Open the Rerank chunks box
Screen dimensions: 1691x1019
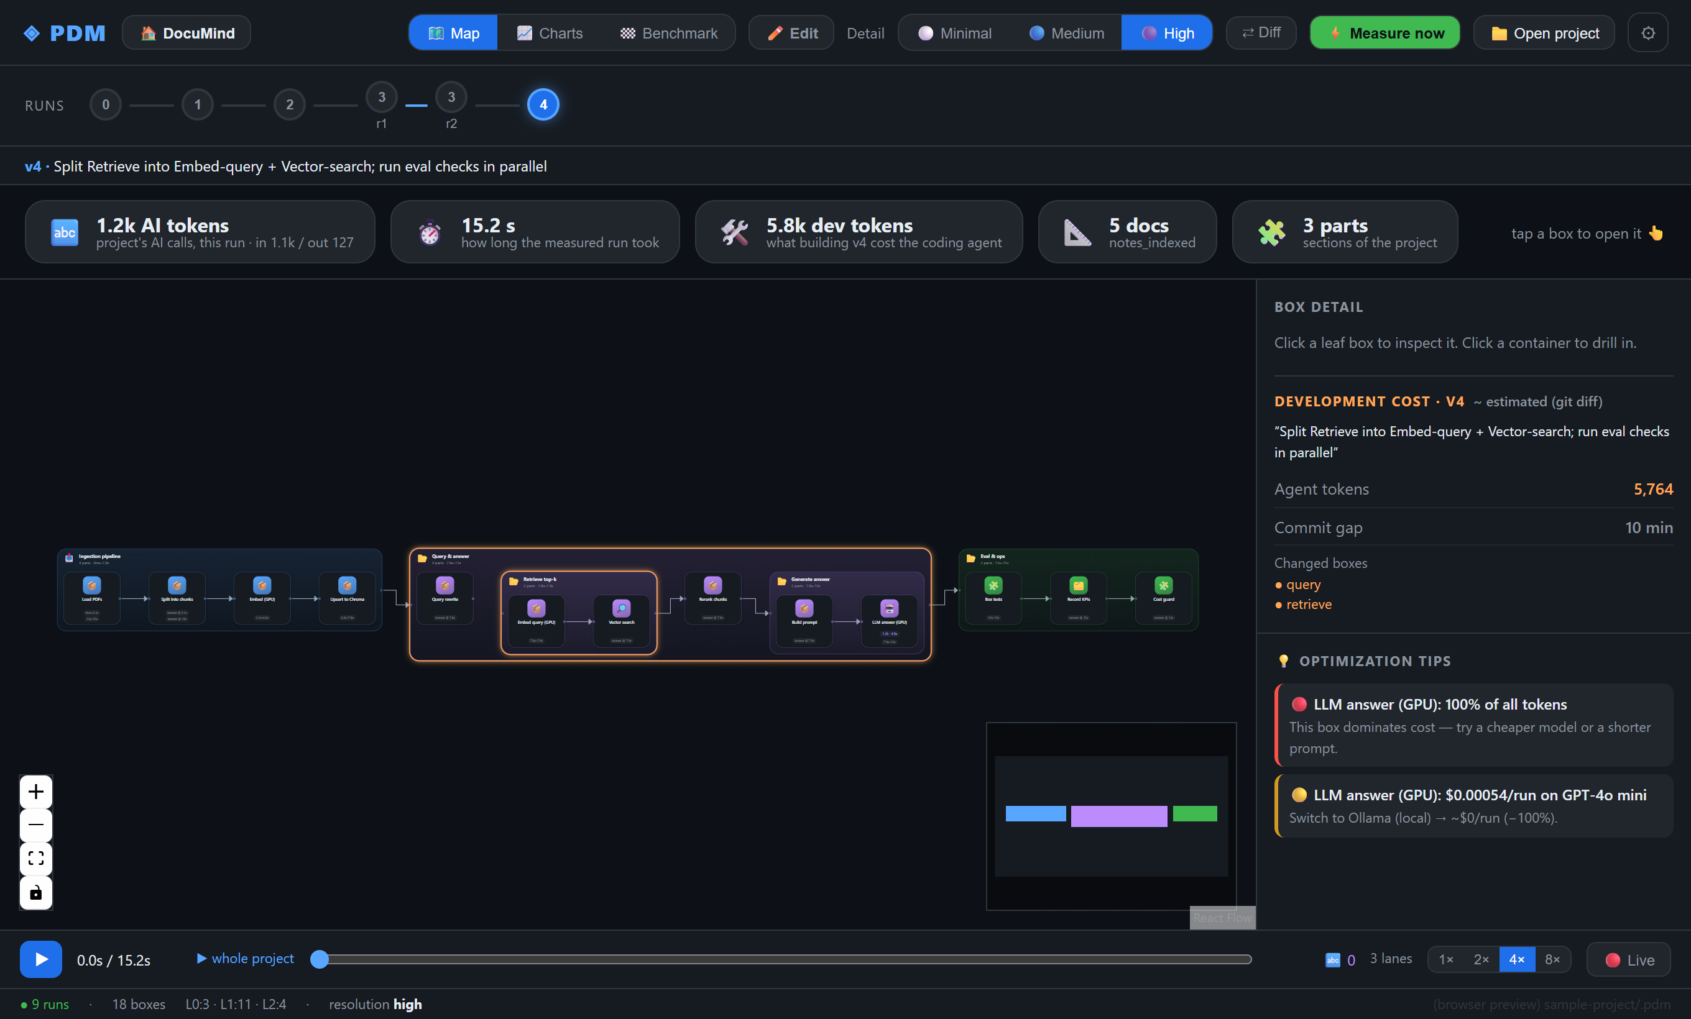pos(712,598)
